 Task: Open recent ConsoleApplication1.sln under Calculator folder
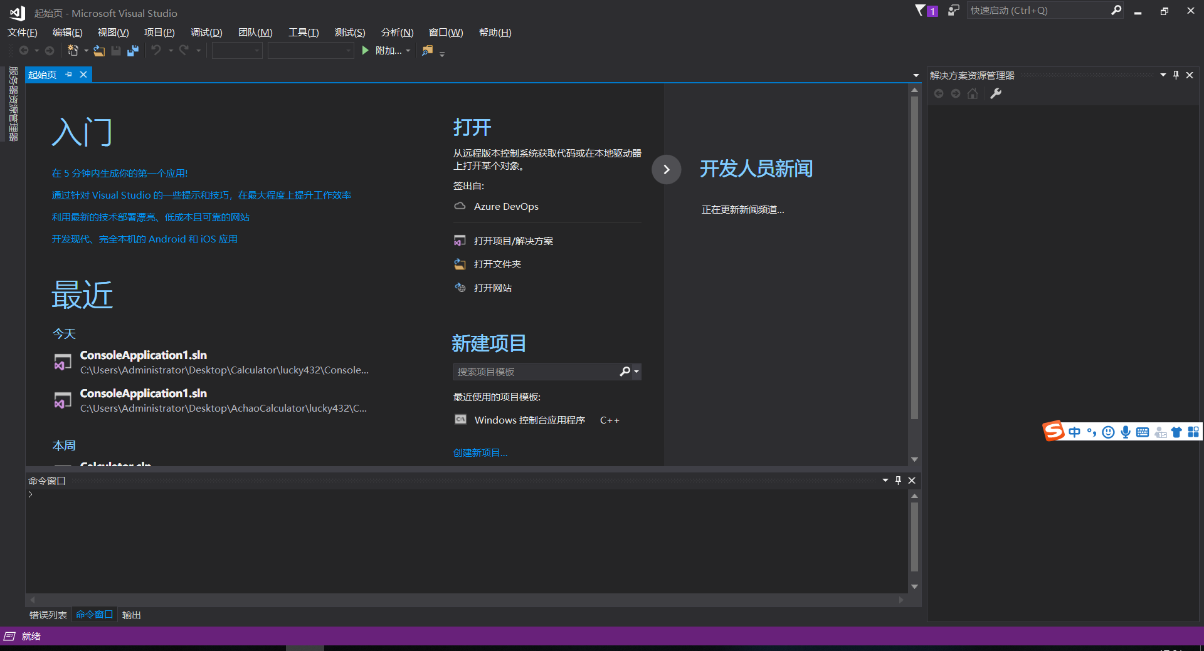click(212, 362)
